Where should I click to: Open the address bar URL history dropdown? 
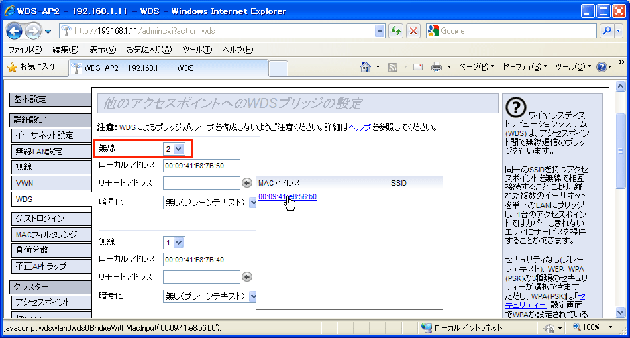pos(380,31)
